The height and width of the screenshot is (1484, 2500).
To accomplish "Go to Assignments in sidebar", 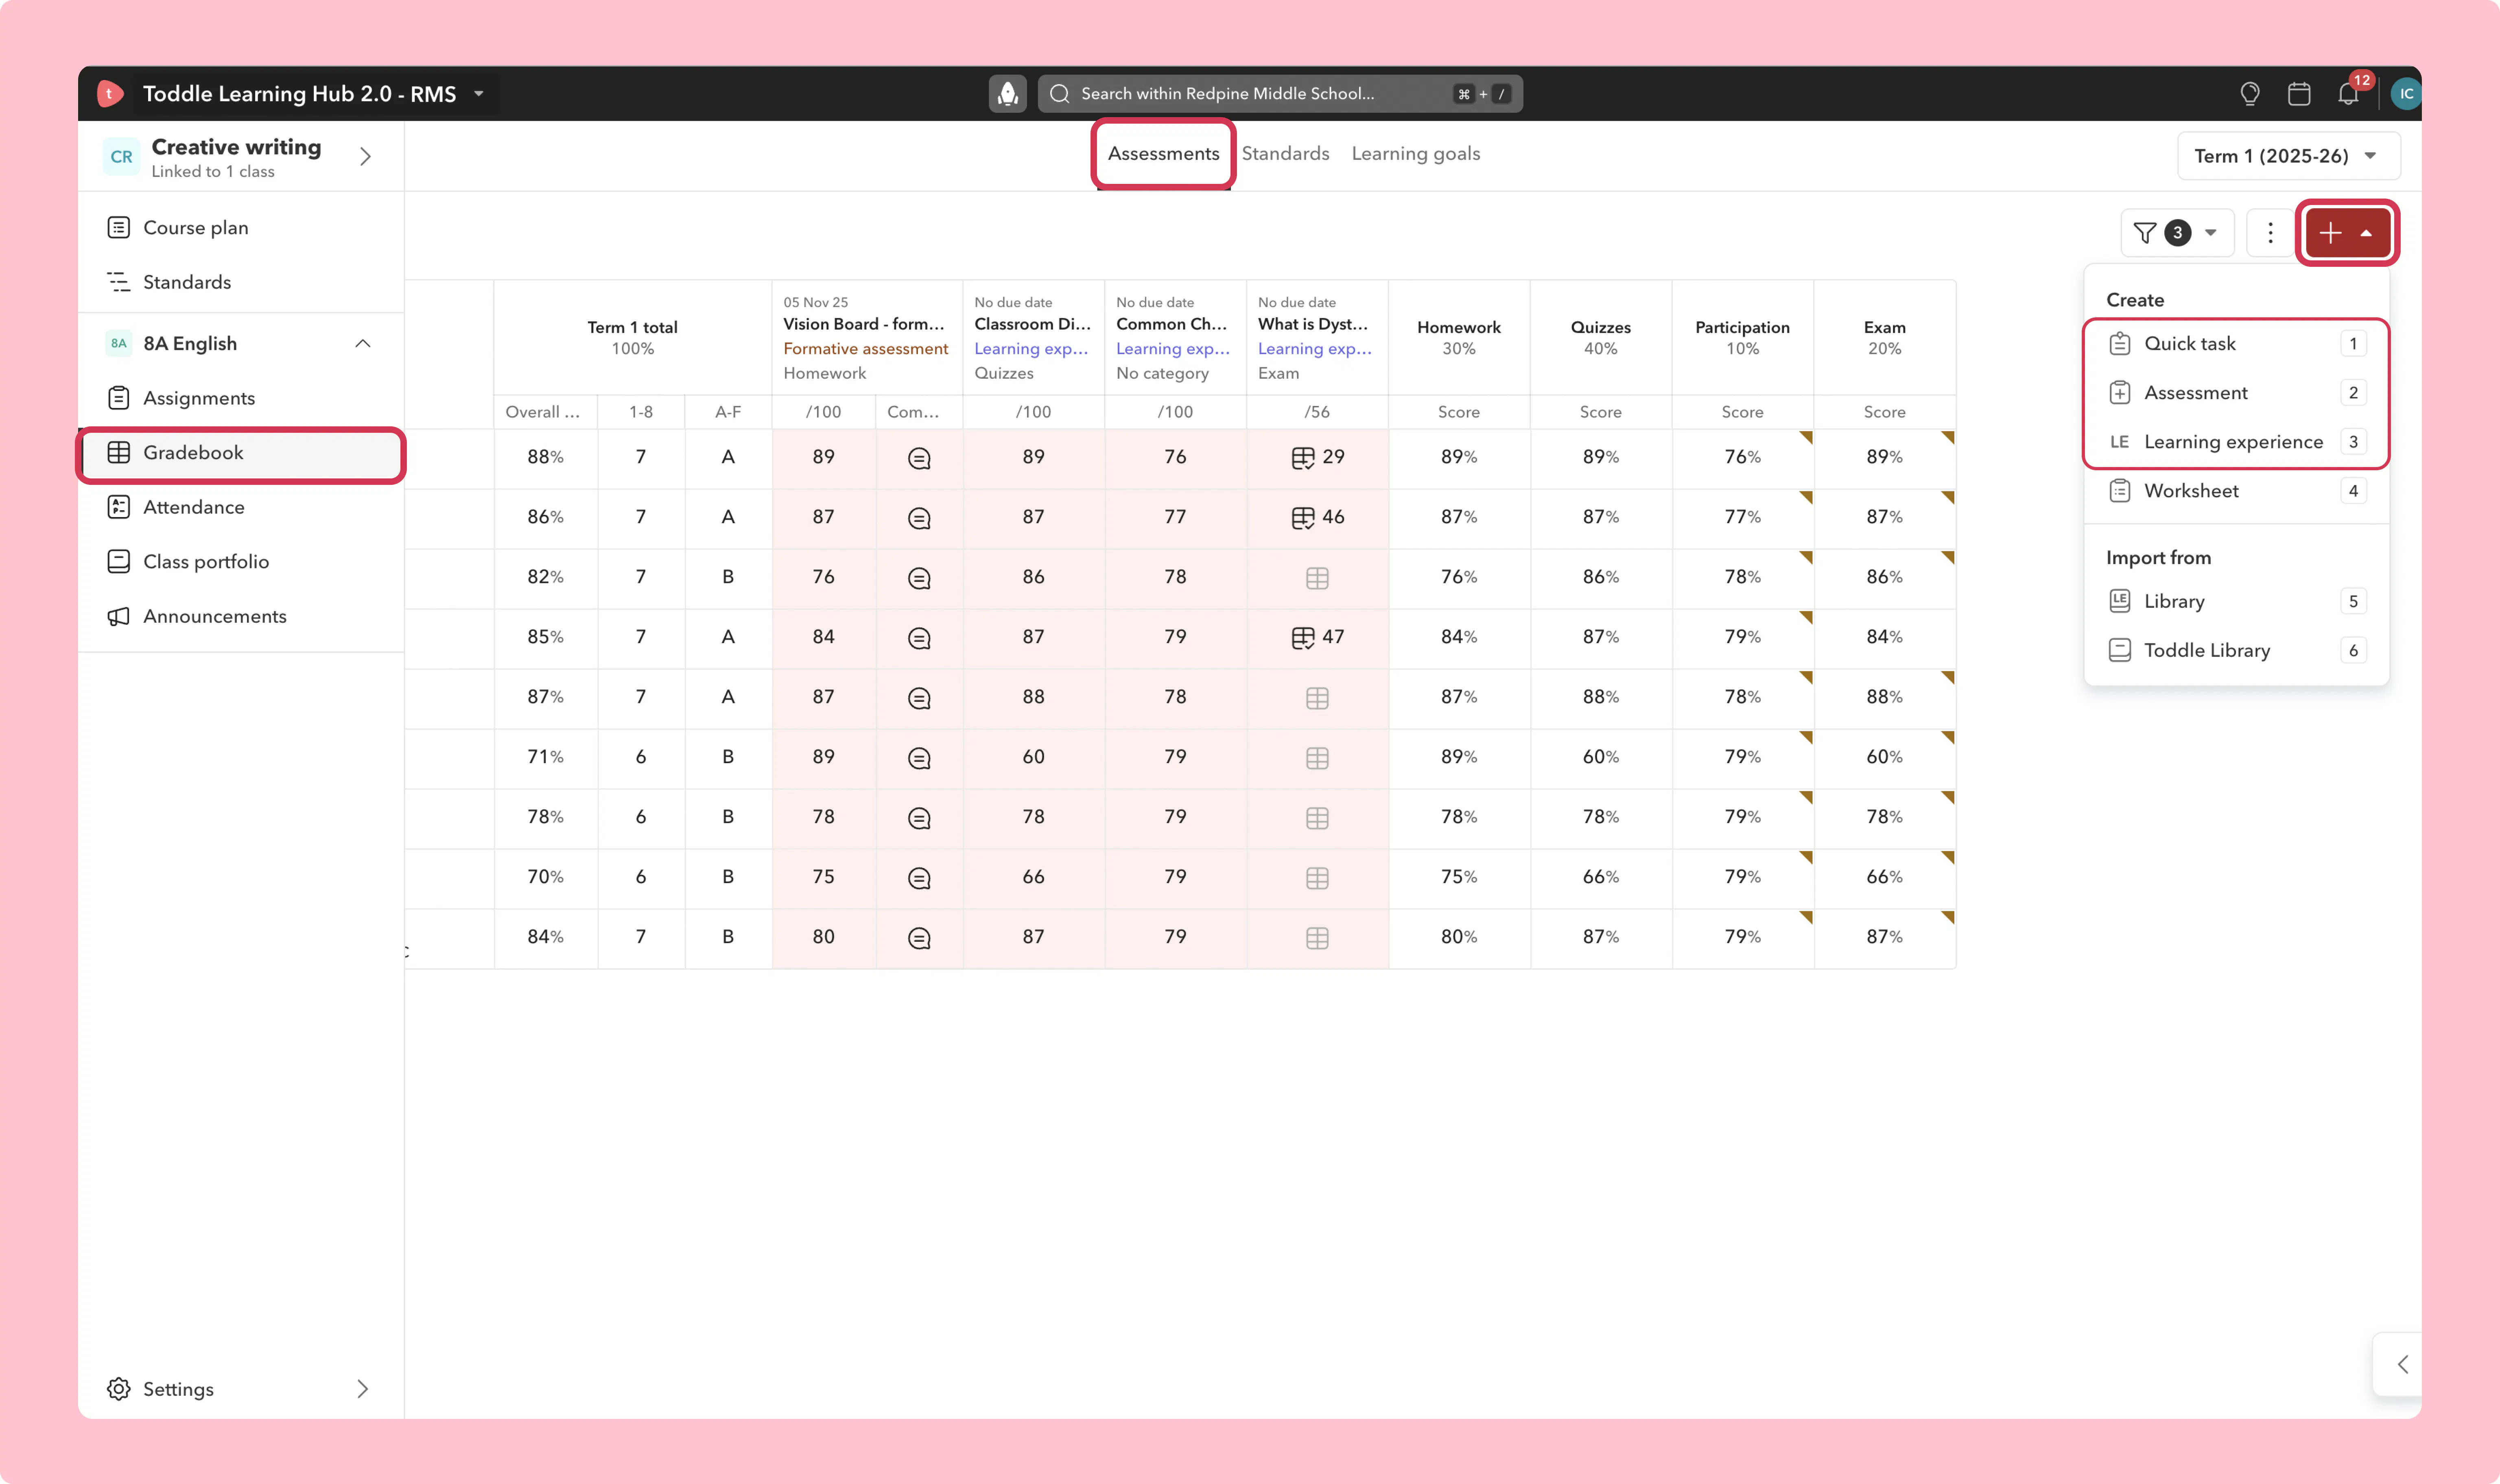I will [241, 398].
